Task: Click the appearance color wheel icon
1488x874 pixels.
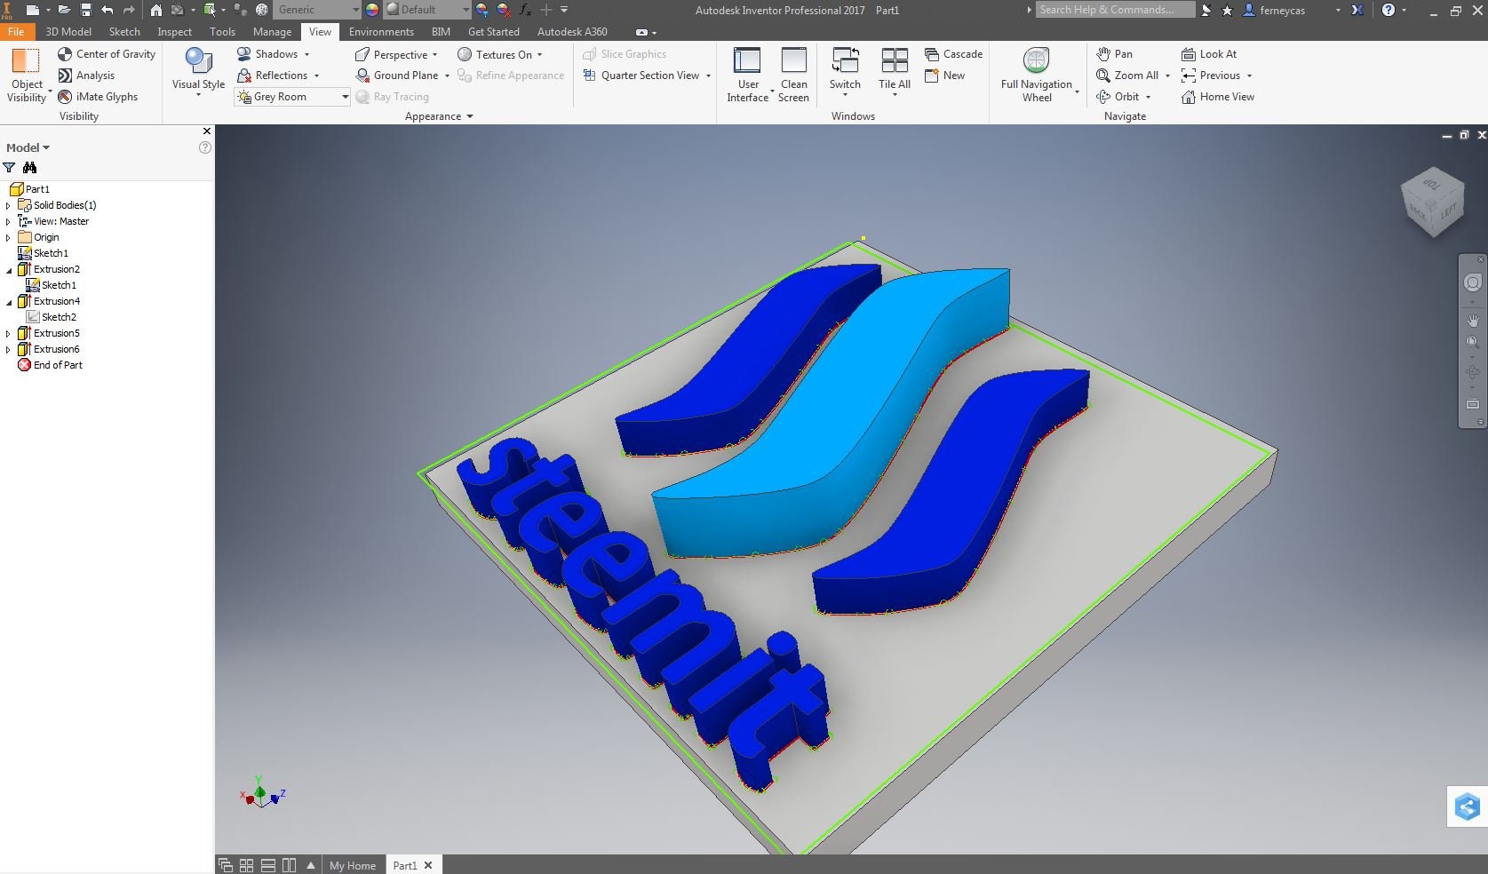Action: (x=372, y=10)
